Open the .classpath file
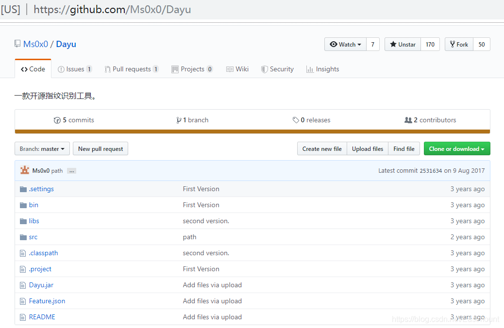The width and height of the screenshot is (504, 328). pos(43,253)
